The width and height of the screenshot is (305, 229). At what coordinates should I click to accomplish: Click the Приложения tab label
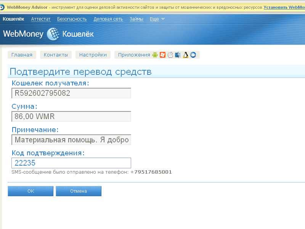point(134,55)
